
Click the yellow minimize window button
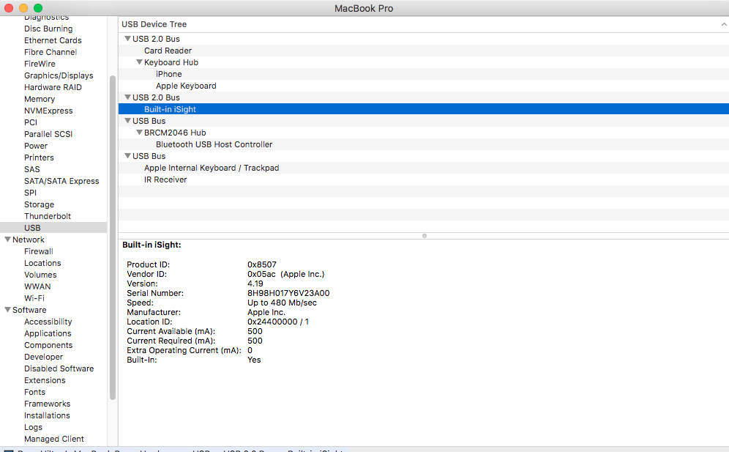(23, 8)
